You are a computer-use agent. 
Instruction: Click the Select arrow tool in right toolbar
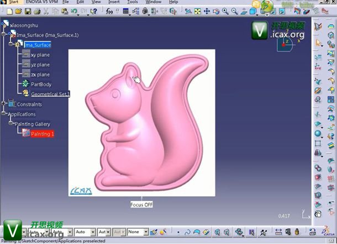318,42
